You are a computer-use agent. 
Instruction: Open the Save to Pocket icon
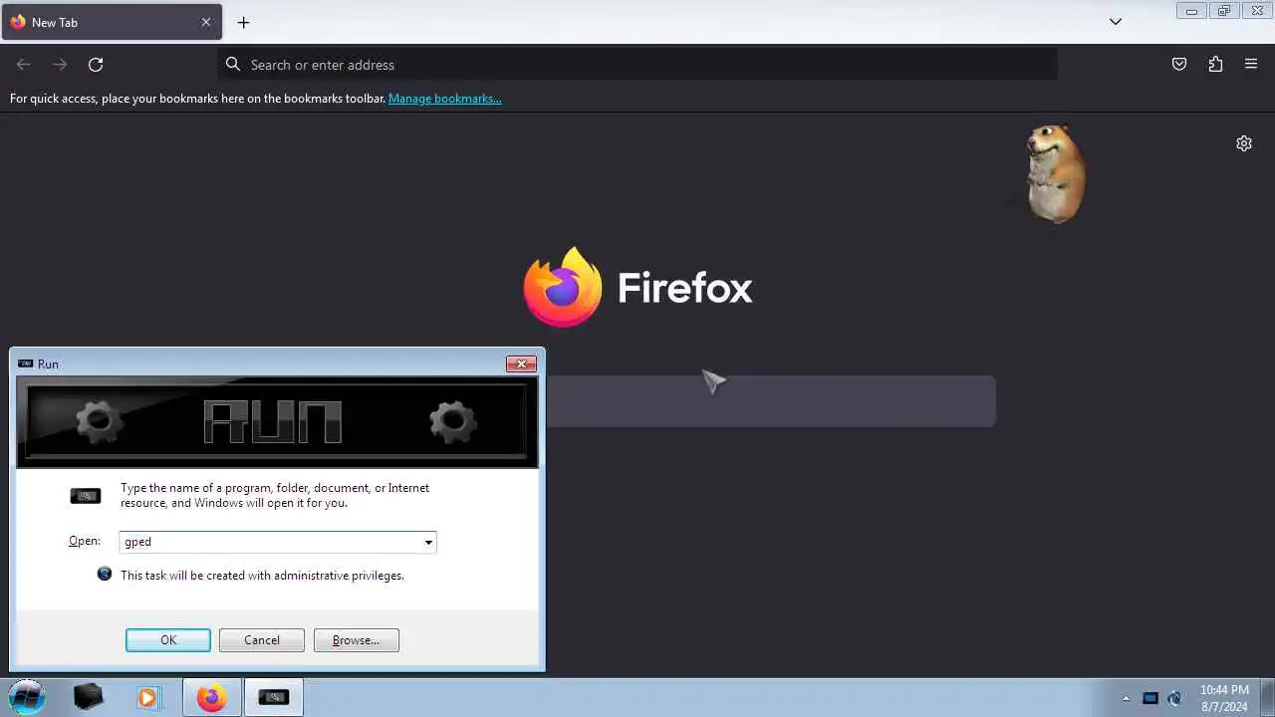[x=1179, y=65]
